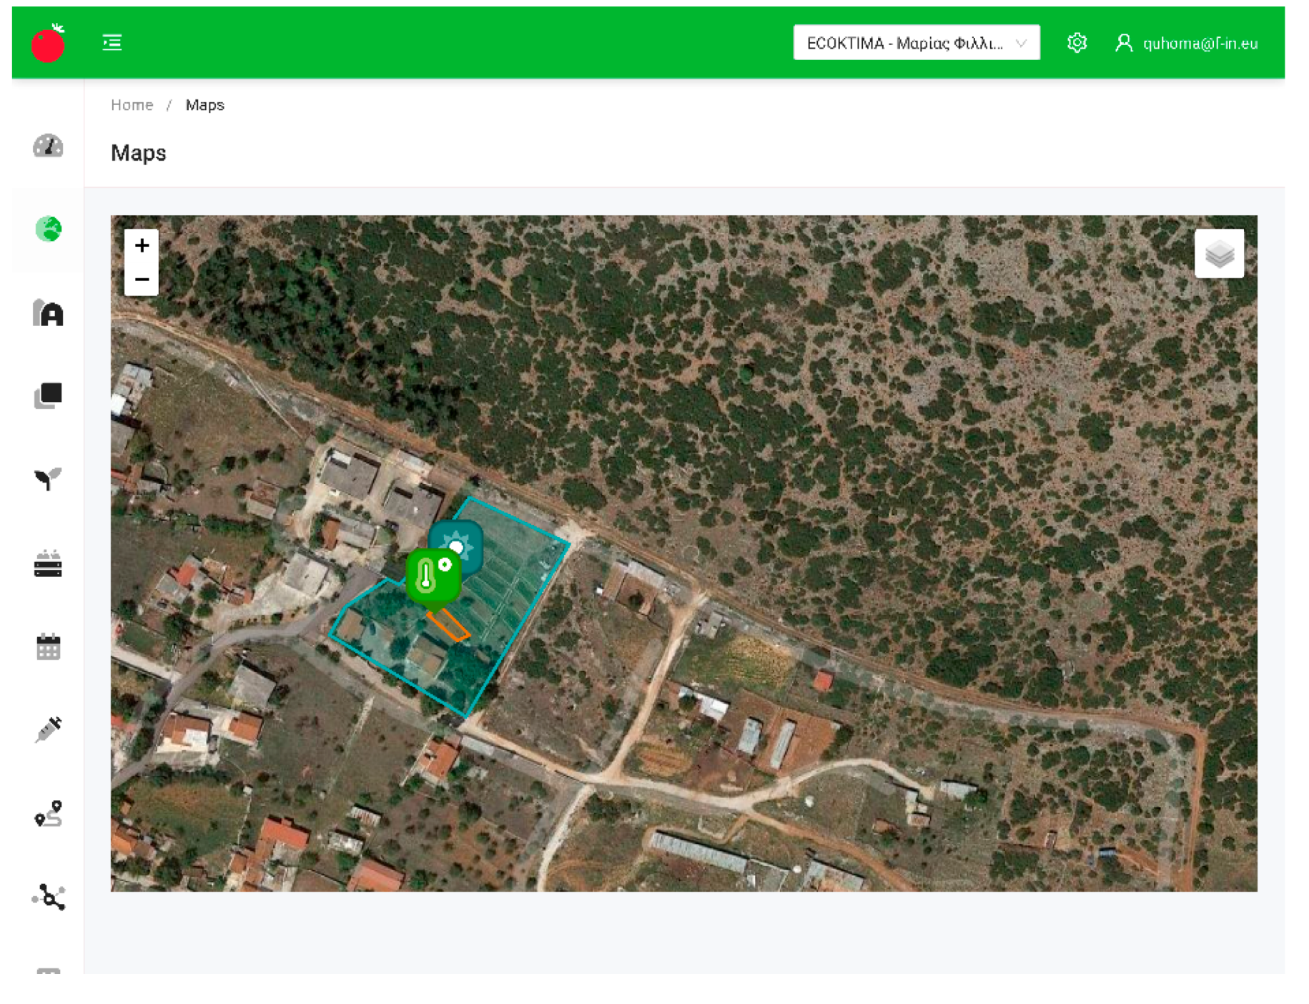
Task: Collapse the sidebar with the menu toggle
Action: click(112, 43)
